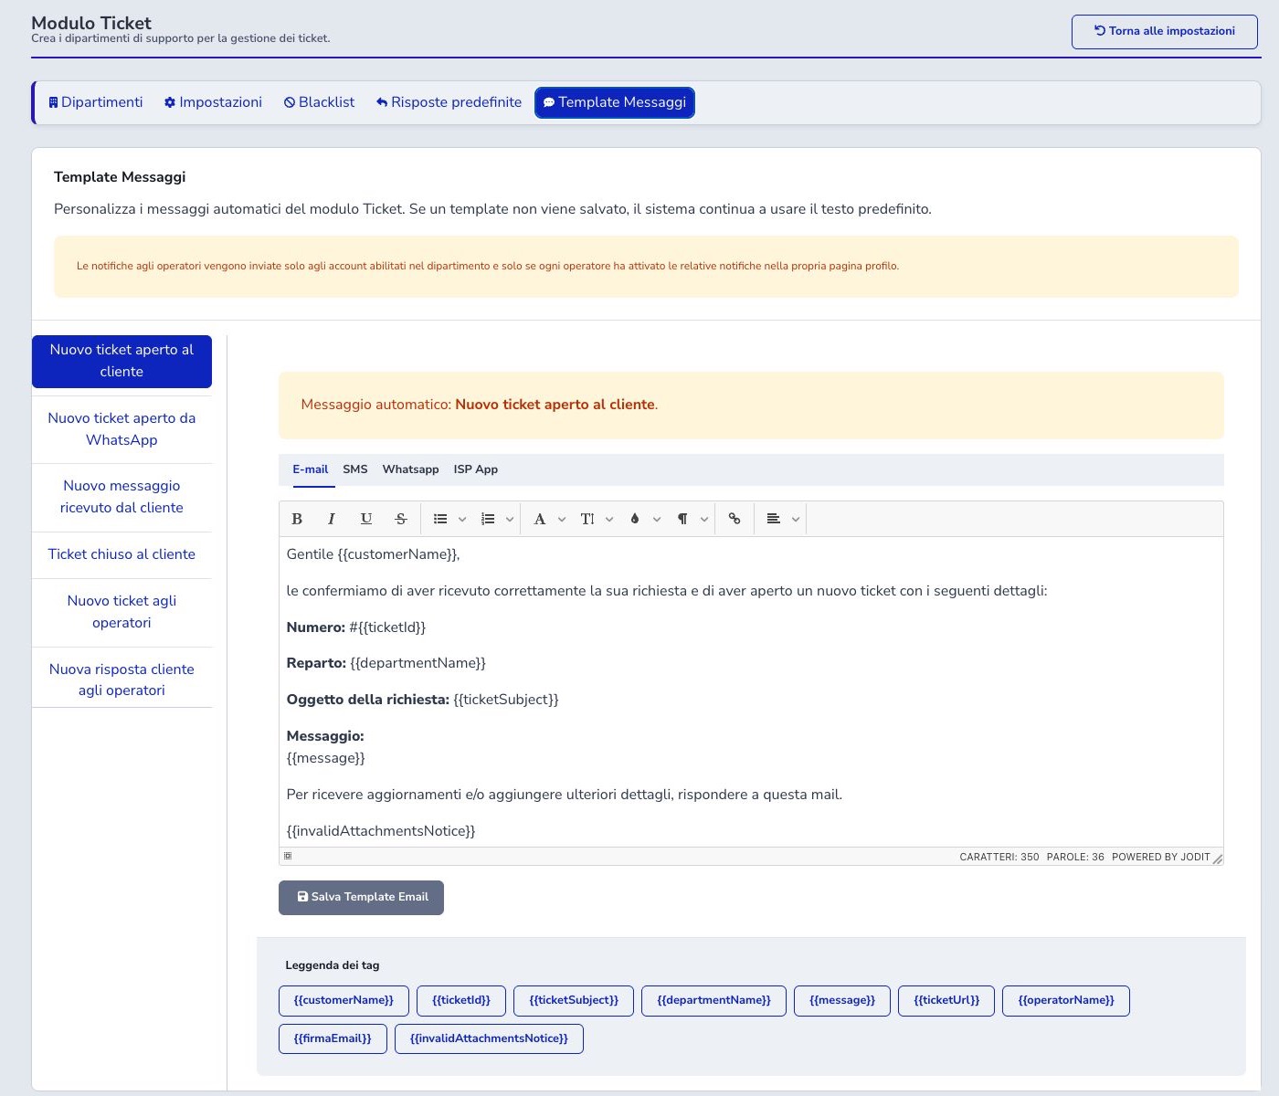Expand the alignment dropdown arrow

pyautogui.click(x=796, y=519)
